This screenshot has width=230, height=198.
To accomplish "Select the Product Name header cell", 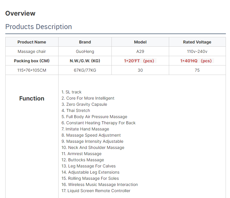I will click(32, 42).
